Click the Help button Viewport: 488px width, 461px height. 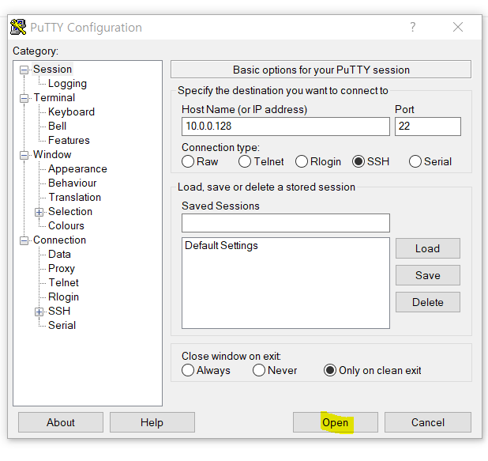[x=152, y=422]
